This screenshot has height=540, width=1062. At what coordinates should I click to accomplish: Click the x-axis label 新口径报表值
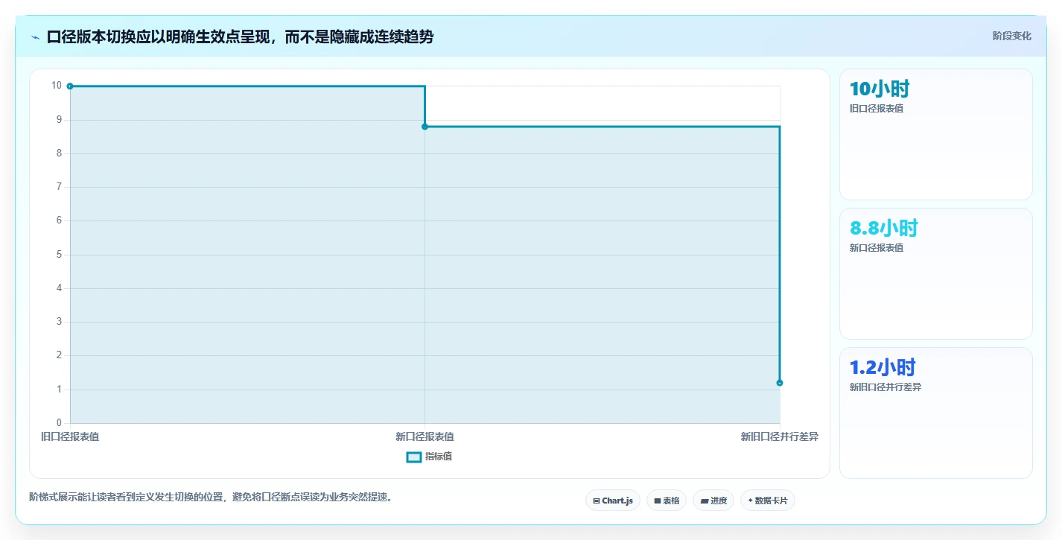425,436
